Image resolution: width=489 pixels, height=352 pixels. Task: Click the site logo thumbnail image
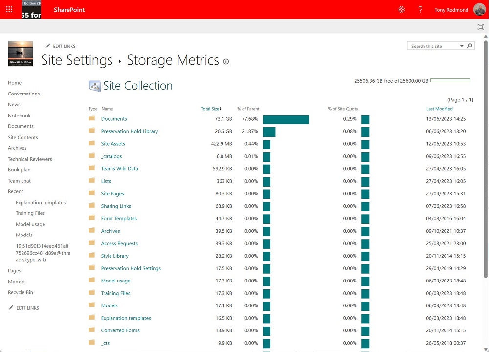tap(21, 53)
